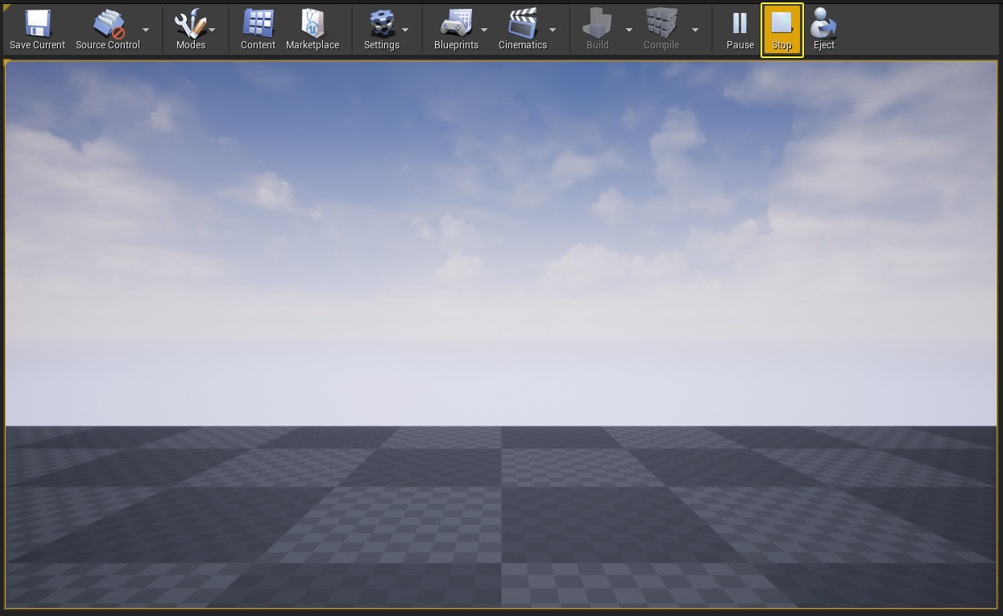1003x616 pixels.
Task: Eject from the player controller
Action: pos(823,24)
